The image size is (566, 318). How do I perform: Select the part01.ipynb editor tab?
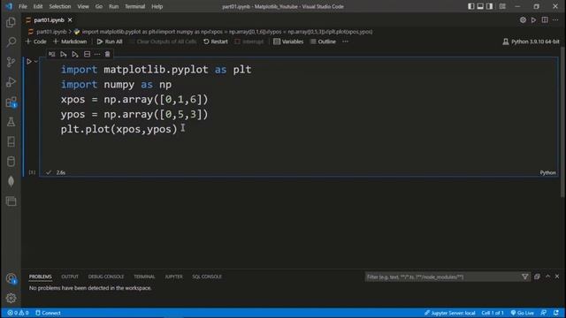49,20
